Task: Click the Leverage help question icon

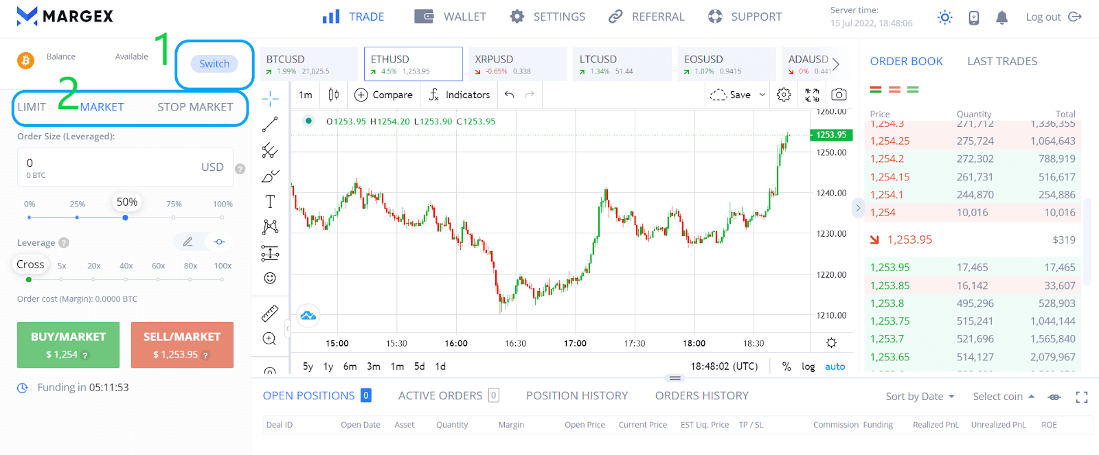Action: tap(64, 242)
